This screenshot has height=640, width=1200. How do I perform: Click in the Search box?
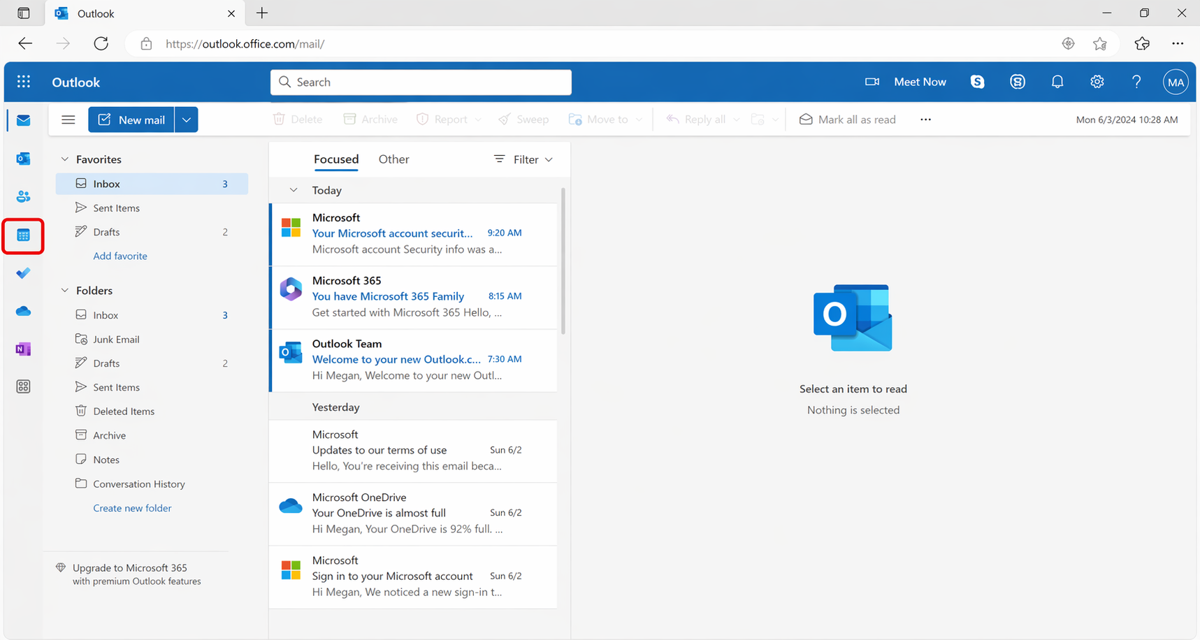coord(421,82)
